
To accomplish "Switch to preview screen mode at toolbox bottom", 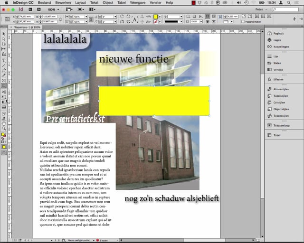I will click(4, 153).
